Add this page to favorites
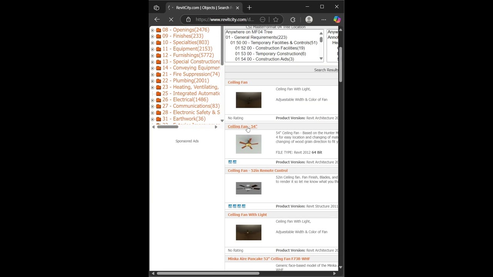The width and height of the screenshot is (493, 277). pyautogui.click(x=276, y=19)
